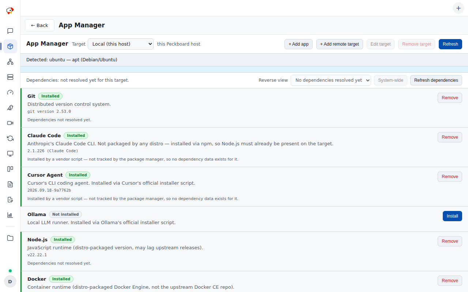Image resolution: width=468 pixels, height=292 pixels.
Task: Click the Node.js app title
Action: point(38,240)
